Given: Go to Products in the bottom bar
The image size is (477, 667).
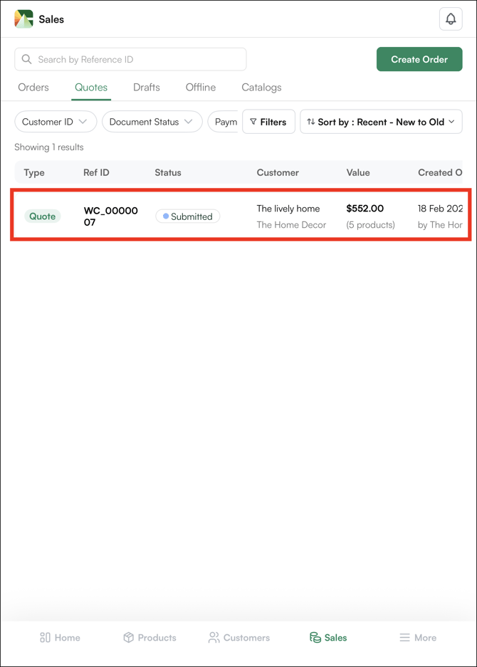Looking at the screenshot, I should click(x=150, y=638).
